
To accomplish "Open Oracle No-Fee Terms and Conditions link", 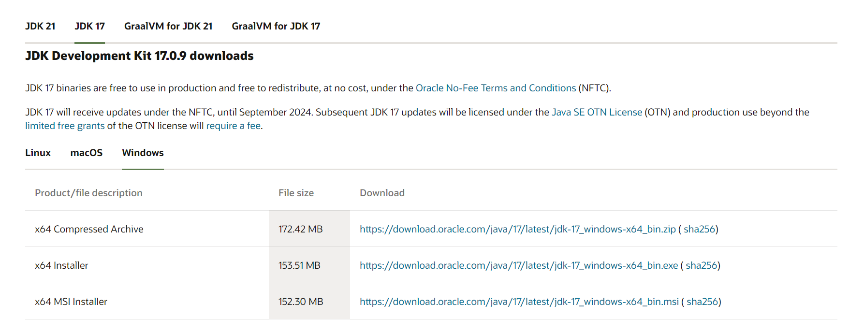I will (496, 88).
